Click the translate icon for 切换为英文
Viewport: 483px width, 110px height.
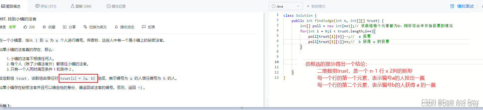[x=85, y=27]
